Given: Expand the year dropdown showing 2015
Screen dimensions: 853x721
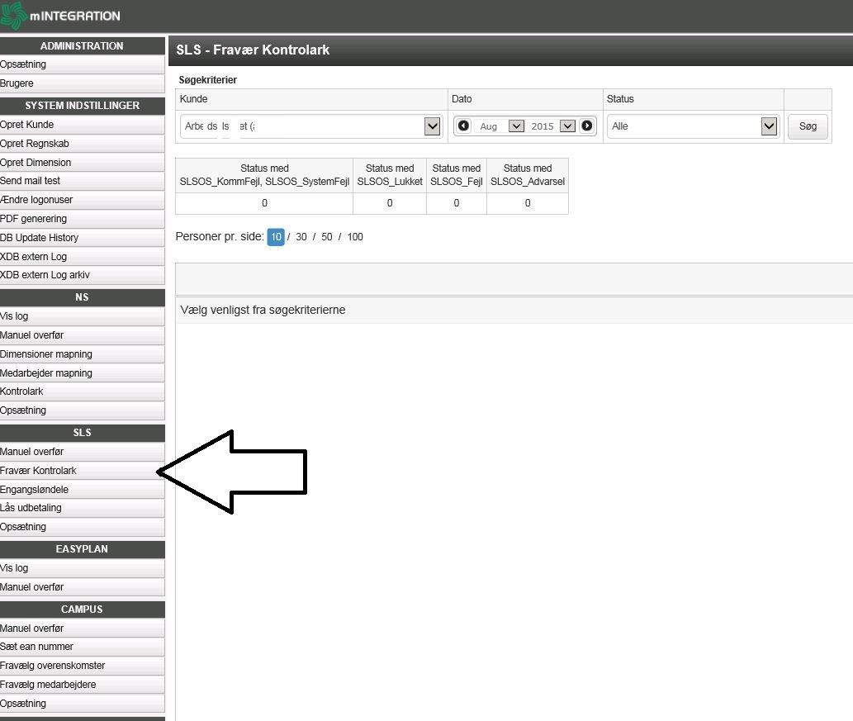Looking at the screenshot, I should [x=566, y=126].
